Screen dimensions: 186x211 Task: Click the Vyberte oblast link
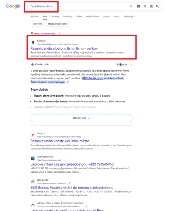tap(48, 33)
